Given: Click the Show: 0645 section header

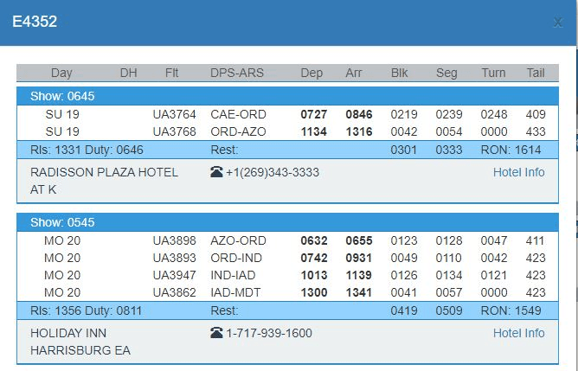Looking at the screenshot, I should point(62,96).
